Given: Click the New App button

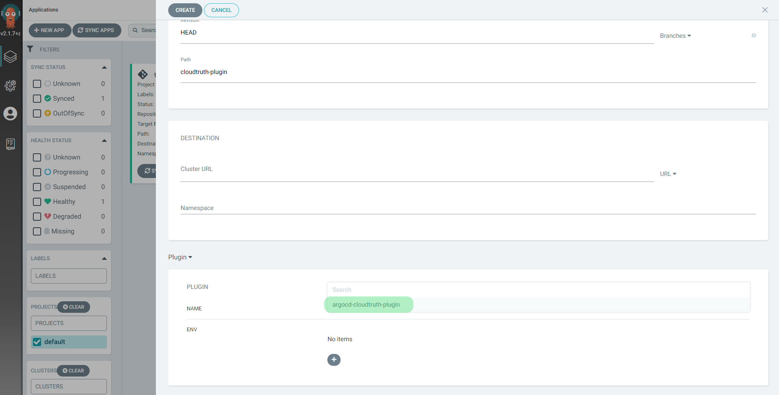Looking at the screenshot, I should click(50, 30).
